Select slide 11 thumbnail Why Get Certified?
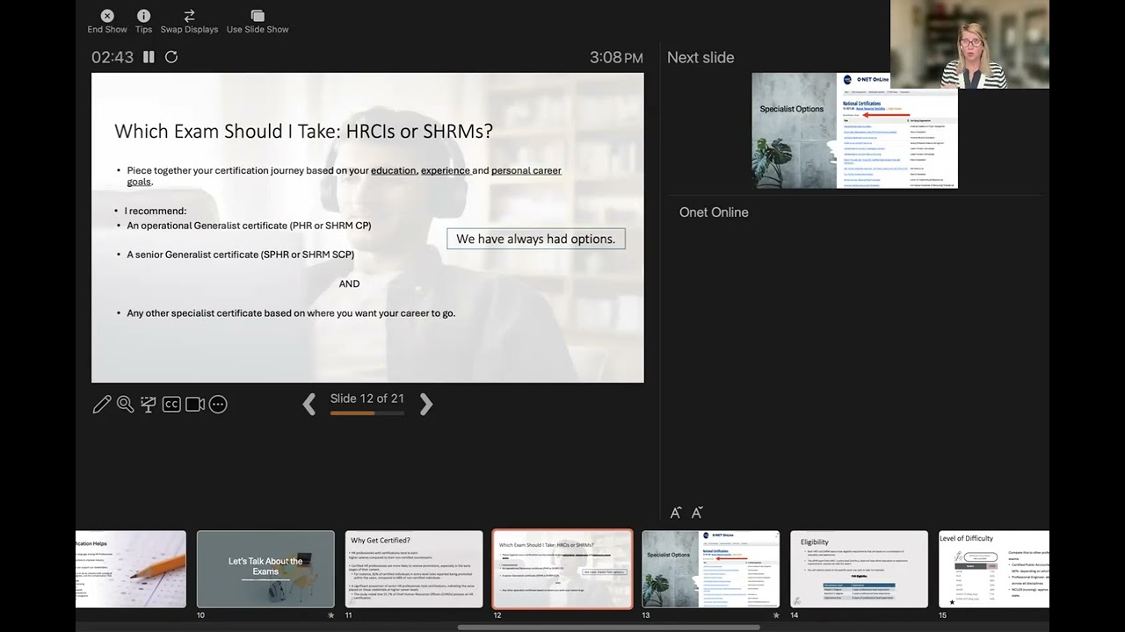 [414, 569]
